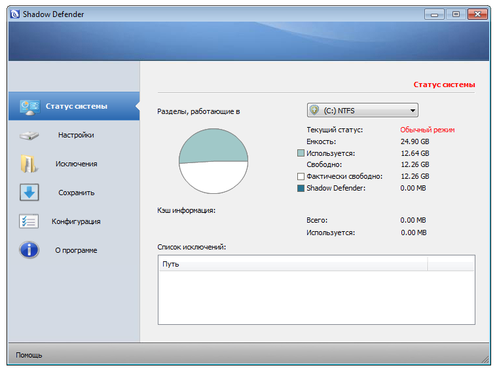Click the Настройки hard drive icon
Viewport: 497px width, 372px height.
coord(29,136)
